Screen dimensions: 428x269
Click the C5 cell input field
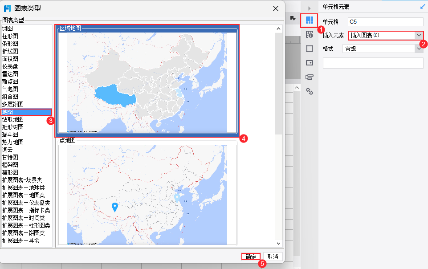pyautogui.click(x=385, y=21)
